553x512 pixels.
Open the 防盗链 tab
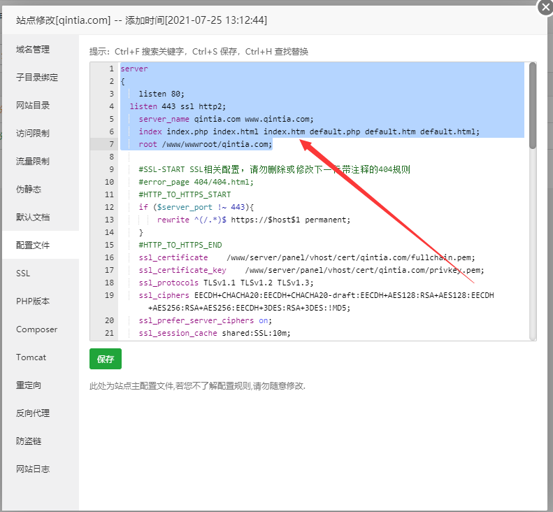tap(29, 441)
